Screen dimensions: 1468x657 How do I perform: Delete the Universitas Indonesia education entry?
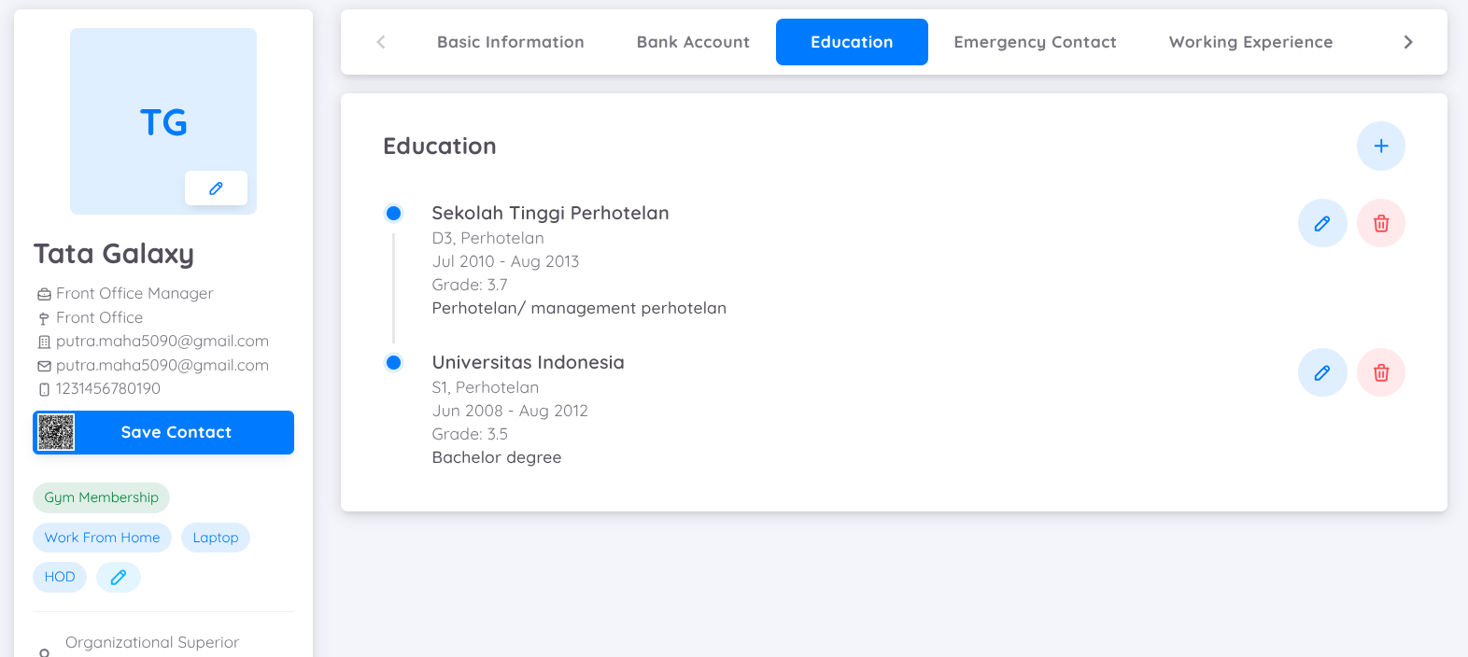(1380, 372)
